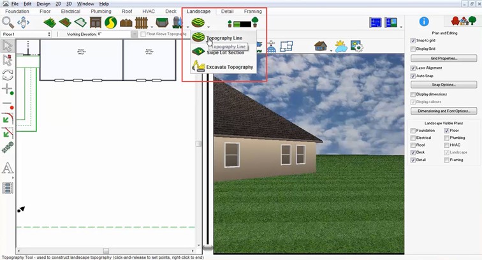Click the horizontal scrollbar thumb in plan view
Viewport: 482px width, 260px height.
click(x=106, y=251)
